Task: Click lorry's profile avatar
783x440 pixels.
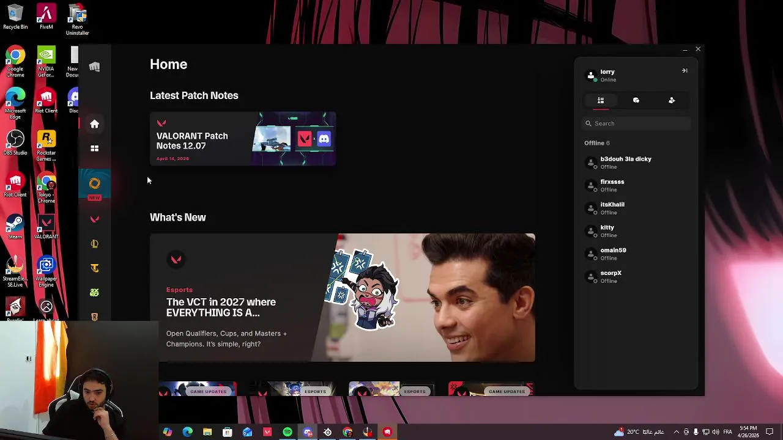Action: tap(591, 76)
